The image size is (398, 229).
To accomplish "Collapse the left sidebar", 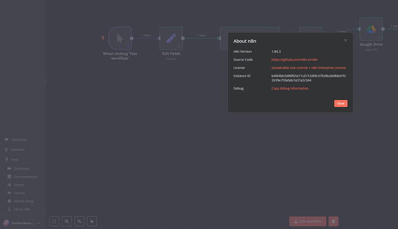I will 45,81.
